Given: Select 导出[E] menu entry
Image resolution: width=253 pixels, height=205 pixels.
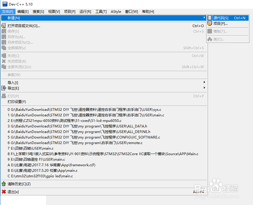Looking at the screenshot, I should [104, 88].
